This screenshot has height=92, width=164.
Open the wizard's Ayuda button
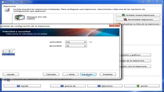[x=11, y=74]
